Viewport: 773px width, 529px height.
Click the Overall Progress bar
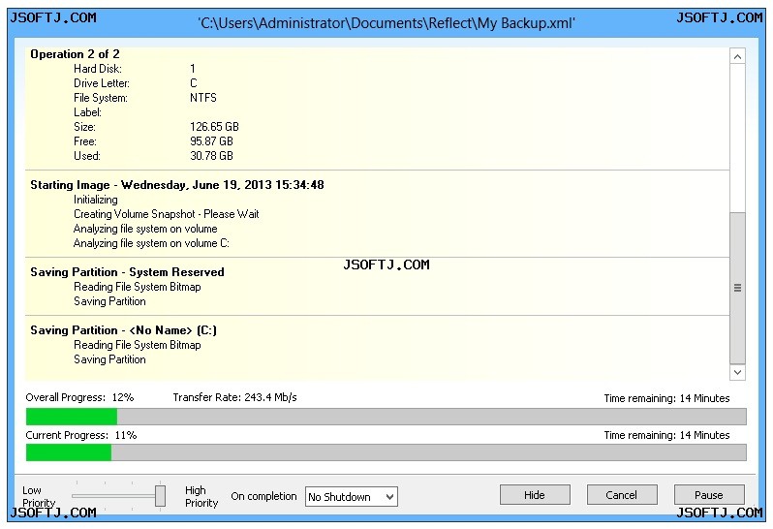tap(386, 417)
